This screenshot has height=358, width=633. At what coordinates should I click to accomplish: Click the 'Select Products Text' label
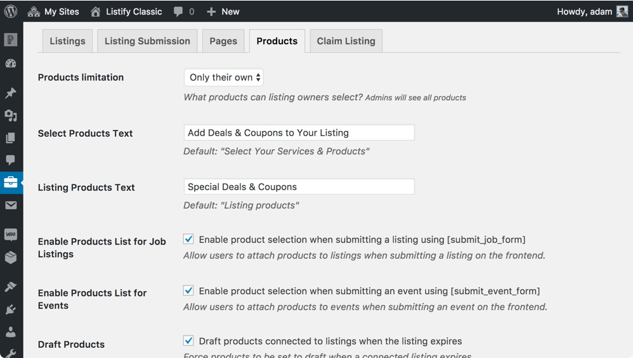pyautogui.click(x=85, y=134)
